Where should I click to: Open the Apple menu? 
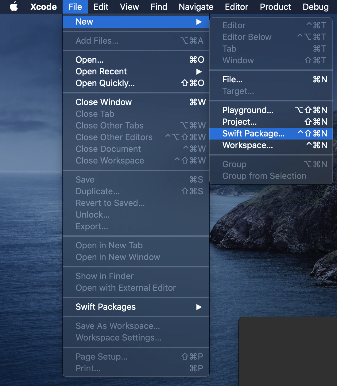14,6
